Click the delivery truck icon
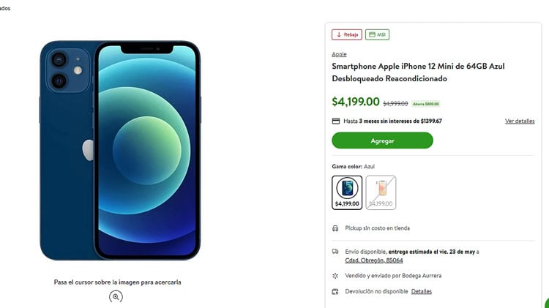 pyautogui.click(x=335, y=252)
